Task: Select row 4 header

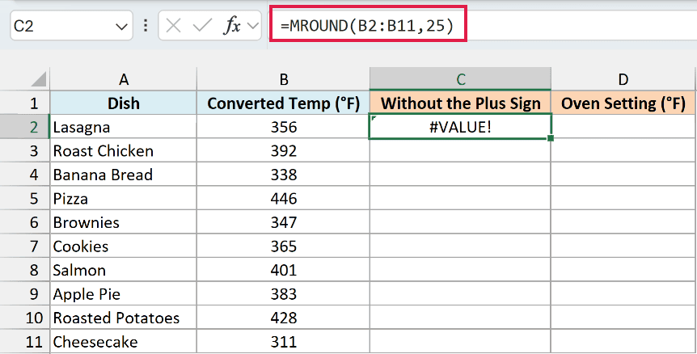Action: pos(25,175)
